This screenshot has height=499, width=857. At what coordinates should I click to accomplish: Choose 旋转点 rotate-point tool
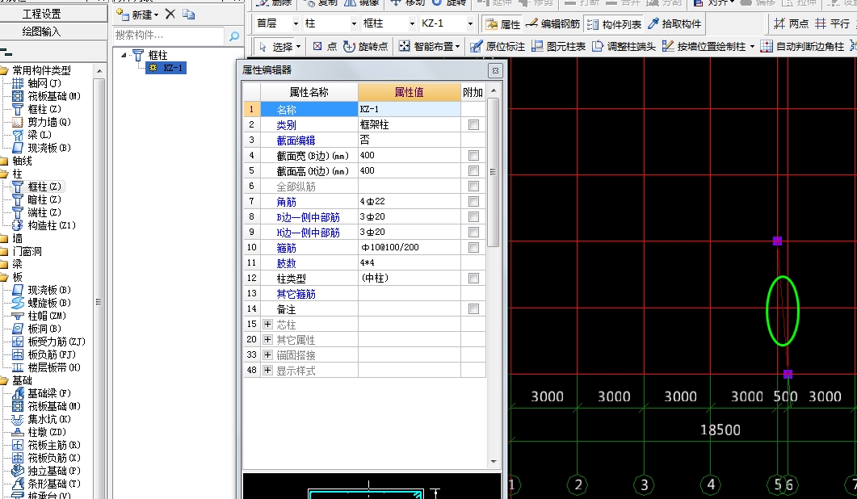tap(366, 47)
